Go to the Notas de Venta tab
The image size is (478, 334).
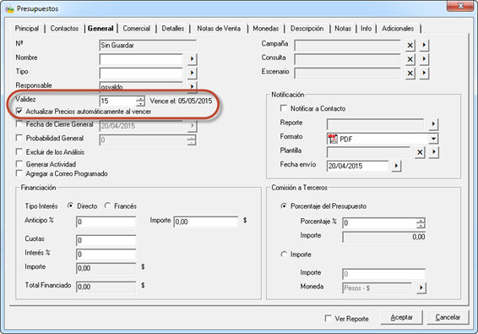pos(219,29)
